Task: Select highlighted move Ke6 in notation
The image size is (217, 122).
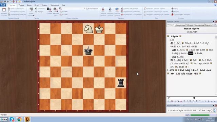Action: tap(191, 53)
